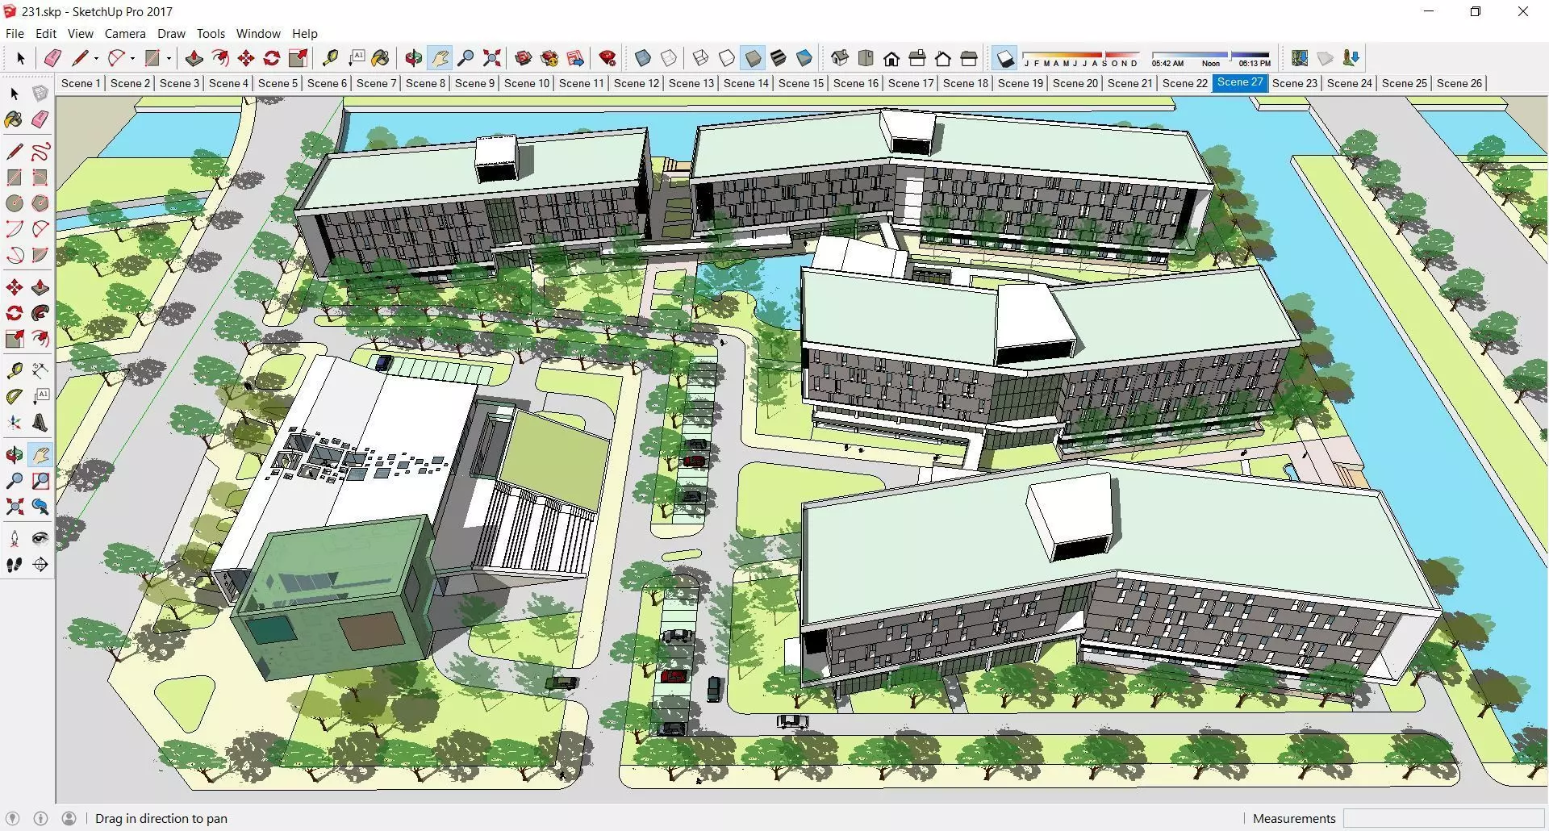The height and width of the screenshot is (831, 1549).
Task: Expand the Line tool dropdown arrow
Action: point(96,58)
